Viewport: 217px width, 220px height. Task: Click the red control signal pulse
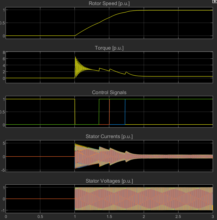click(109, 112)
